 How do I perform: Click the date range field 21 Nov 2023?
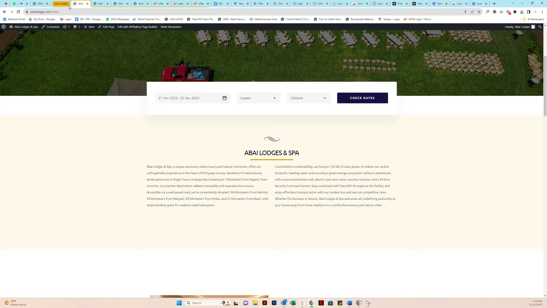click(x=192, y=98)
